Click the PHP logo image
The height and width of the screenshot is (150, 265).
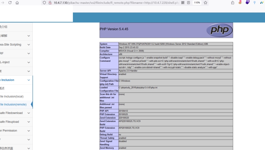219,30
